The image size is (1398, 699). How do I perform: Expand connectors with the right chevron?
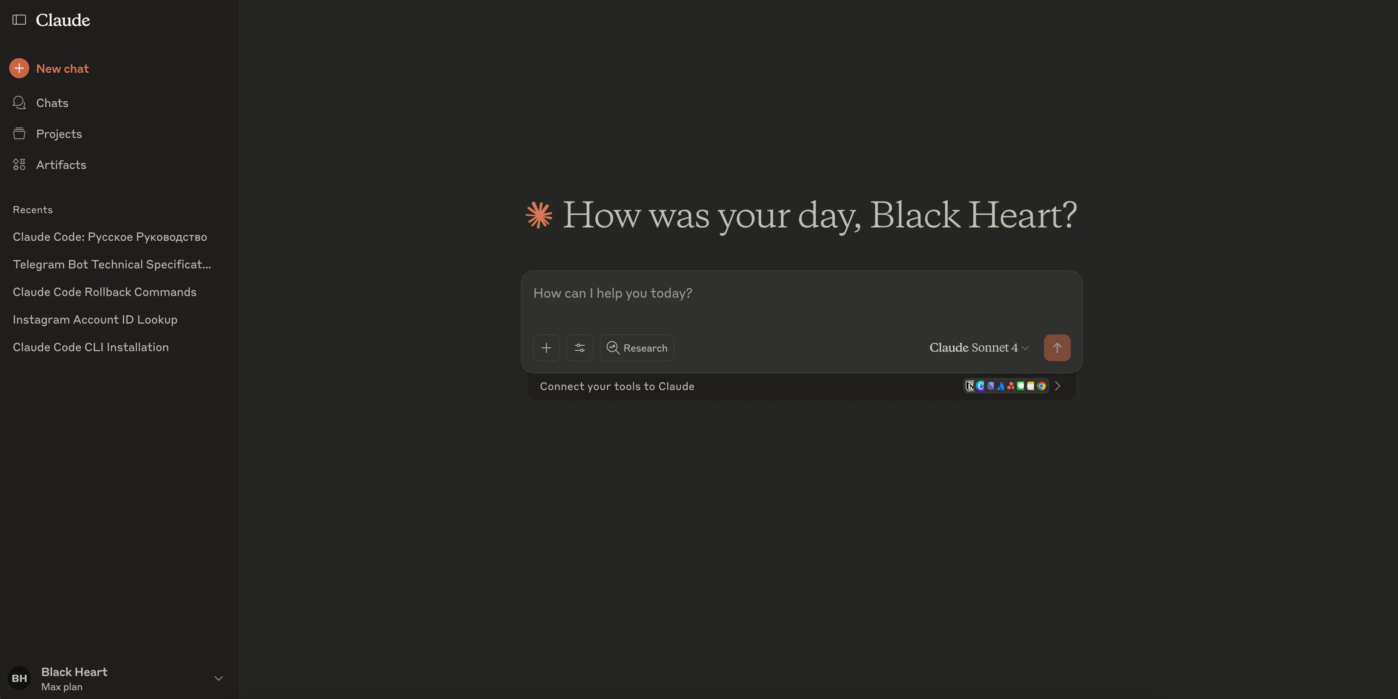1058,386
